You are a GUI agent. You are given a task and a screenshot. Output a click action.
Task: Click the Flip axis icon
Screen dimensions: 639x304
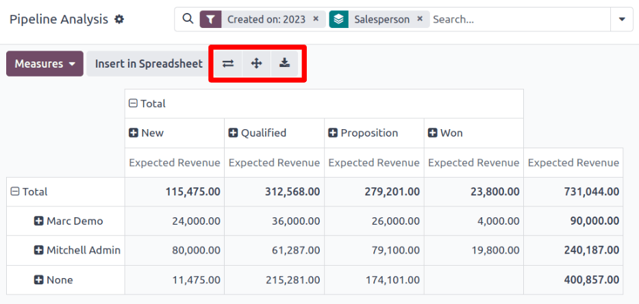pyautogui.click(x=228, y=64)
